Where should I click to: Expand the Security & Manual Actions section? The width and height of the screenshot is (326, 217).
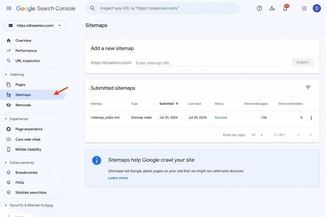(x=6, y=205)
